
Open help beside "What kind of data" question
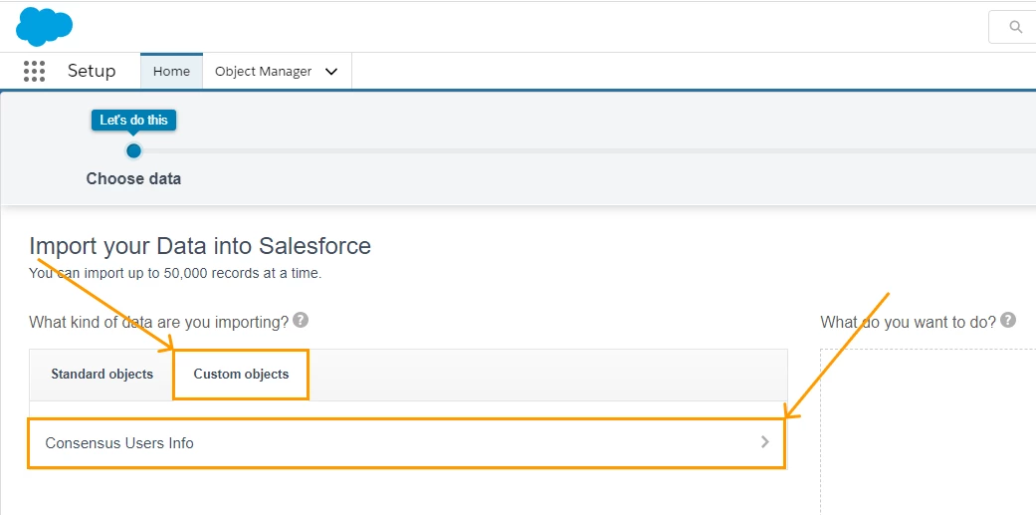coord(301,321)
